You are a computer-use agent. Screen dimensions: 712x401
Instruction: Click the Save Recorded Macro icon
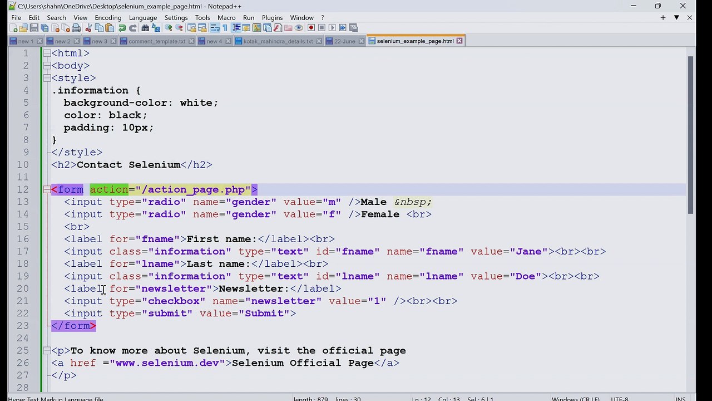pyautogui.click(x=353, y=28)
